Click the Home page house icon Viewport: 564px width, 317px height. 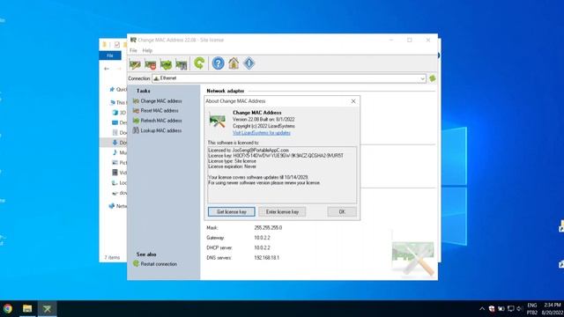(x=234, y=63)
